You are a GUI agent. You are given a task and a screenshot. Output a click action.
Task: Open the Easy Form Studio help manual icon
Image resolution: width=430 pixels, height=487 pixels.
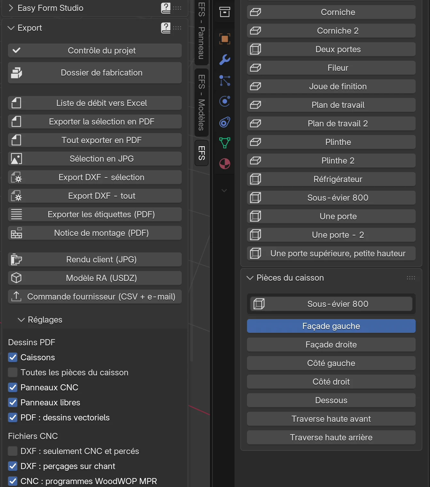[x=166, y=8]
